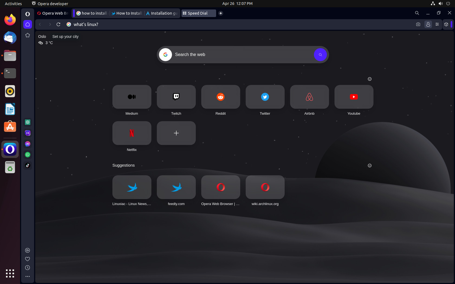455x284 pixels.
Task: Reload the current page
Action: pyautogui.click(x=58, y=24)
